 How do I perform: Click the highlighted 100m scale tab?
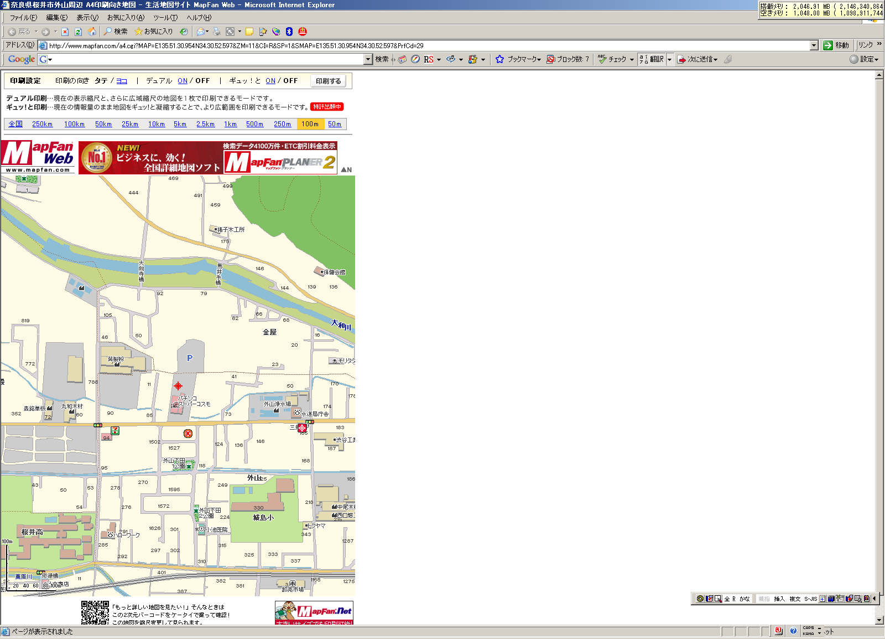[x=310, y=124]
